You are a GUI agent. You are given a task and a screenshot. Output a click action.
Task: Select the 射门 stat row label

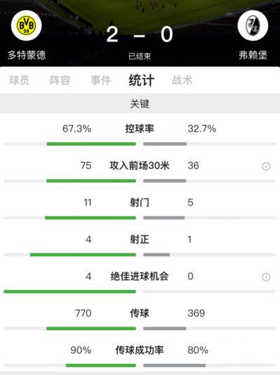coord(140,202)
